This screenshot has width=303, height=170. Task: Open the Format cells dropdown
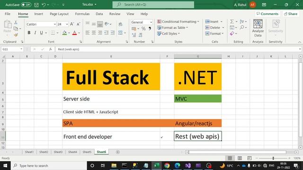pos(214,34)
